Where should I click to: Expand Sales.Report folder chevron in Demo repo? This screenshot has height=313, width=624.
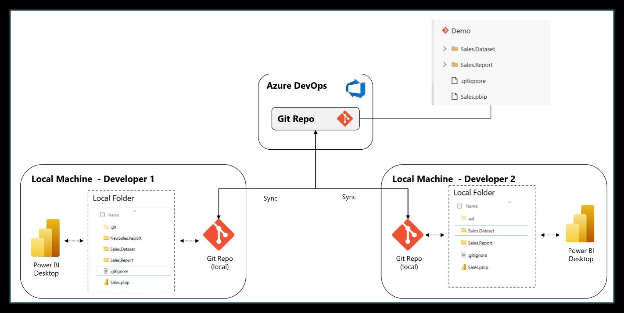pyautogui.click(x=445, y=65)
